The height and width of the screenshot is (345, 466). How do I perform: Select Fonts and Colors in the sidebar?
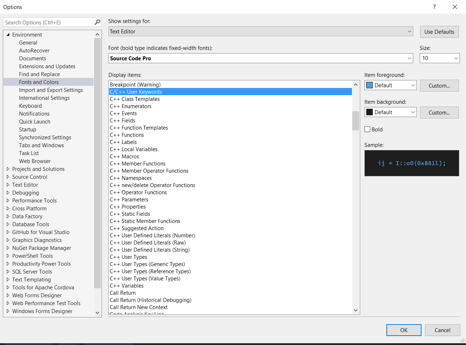38,82
